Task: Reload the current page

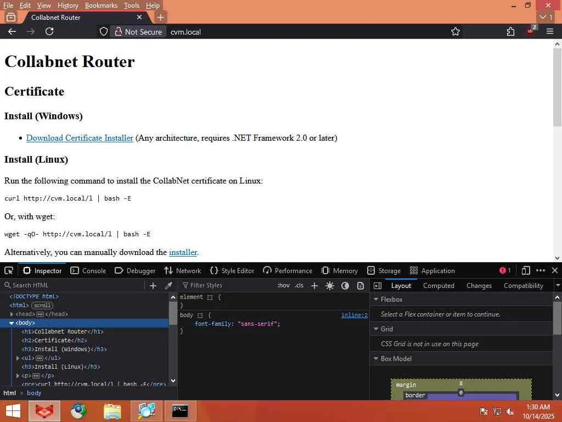Action: pos(49,31)
